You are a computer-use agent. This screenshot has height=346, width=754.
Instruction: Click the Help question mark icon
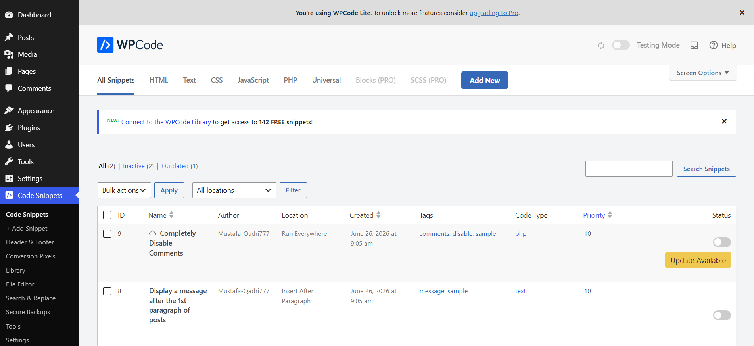pos(714,45)
